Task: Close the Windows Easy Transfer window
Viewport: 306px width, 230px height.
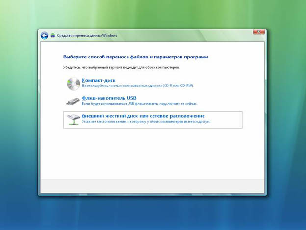Action: [259, 32]
